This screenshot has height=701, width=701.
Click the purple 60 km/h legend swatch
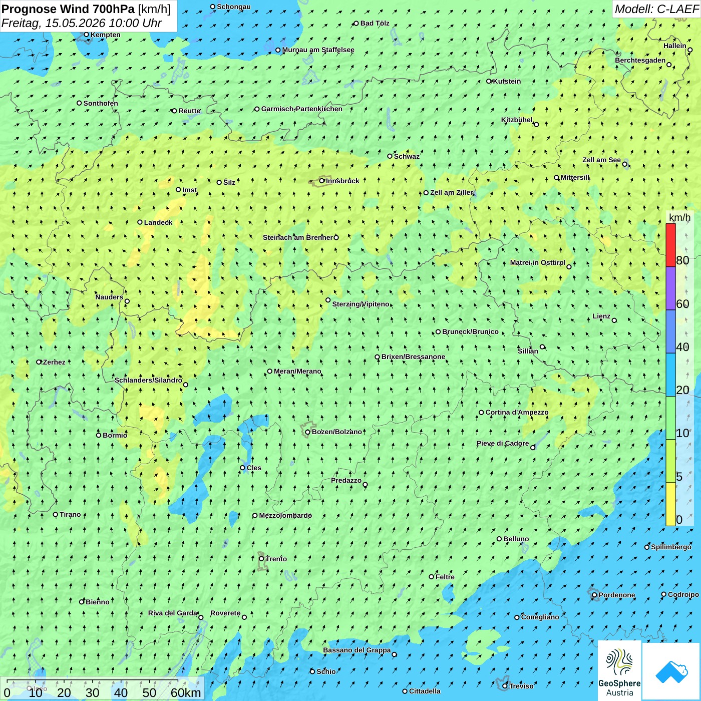[670, 288]
